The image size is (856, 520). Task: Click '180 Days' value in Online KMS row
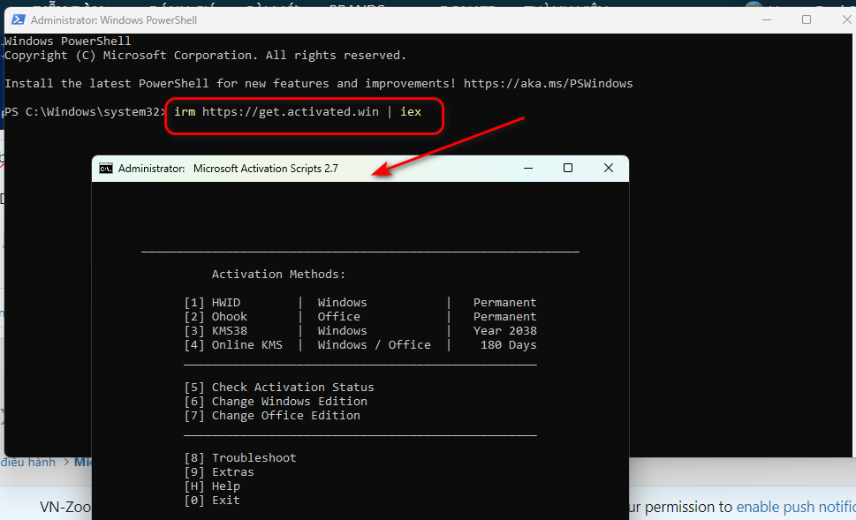pos(508,345)
